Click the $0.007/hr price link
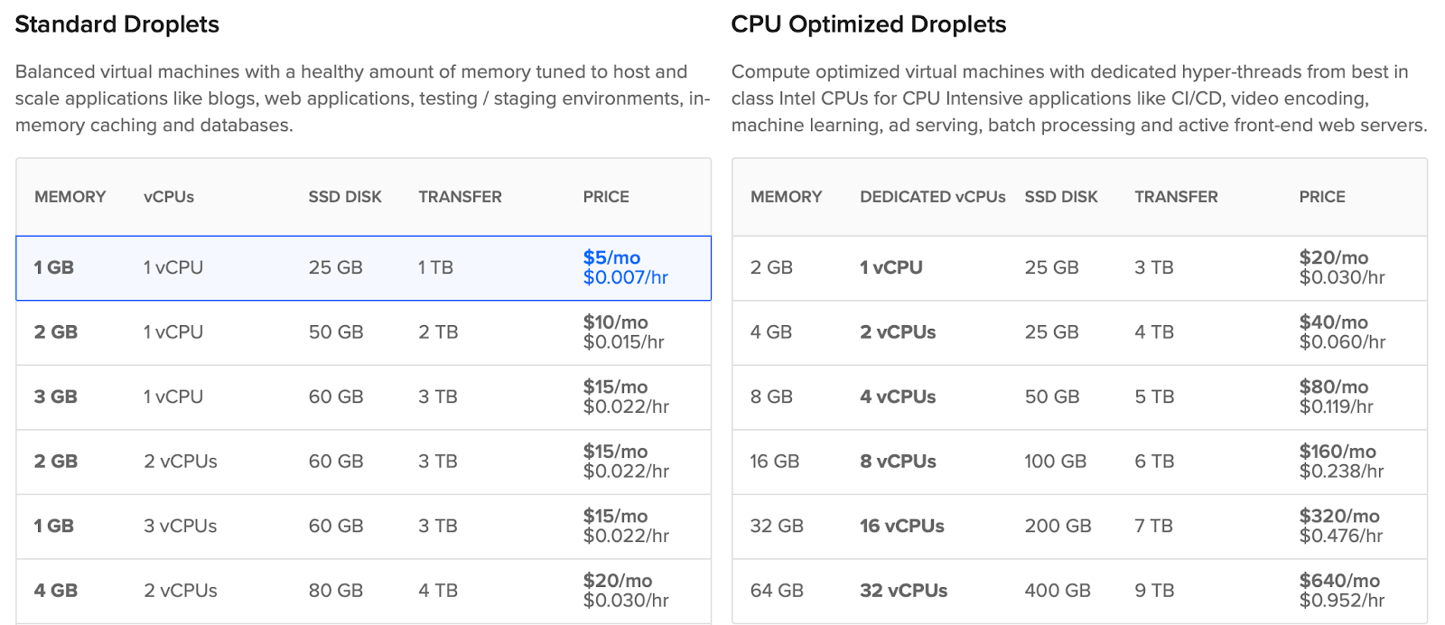The width and height of the screenshot is (1445, 625). coord(623,278)
